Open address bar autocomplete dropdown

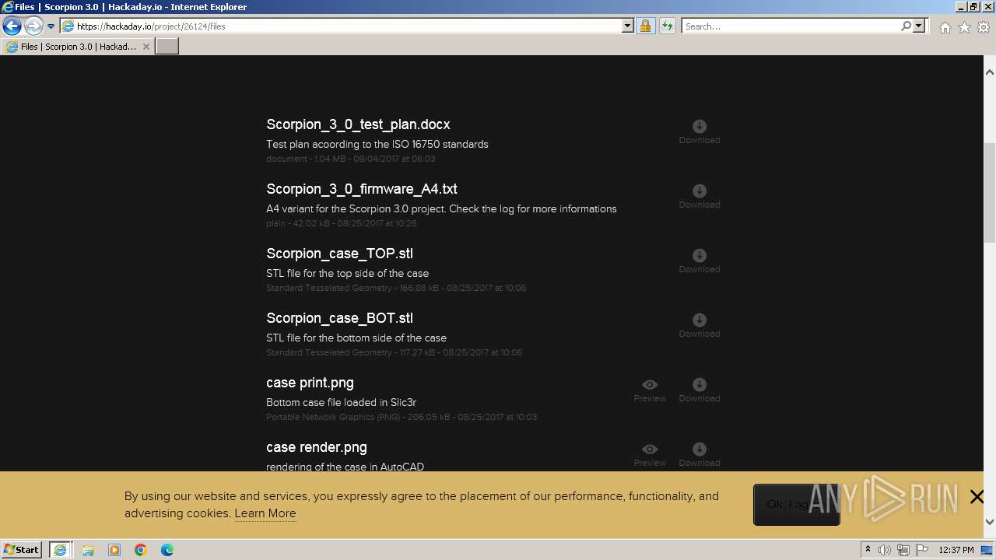628,26
